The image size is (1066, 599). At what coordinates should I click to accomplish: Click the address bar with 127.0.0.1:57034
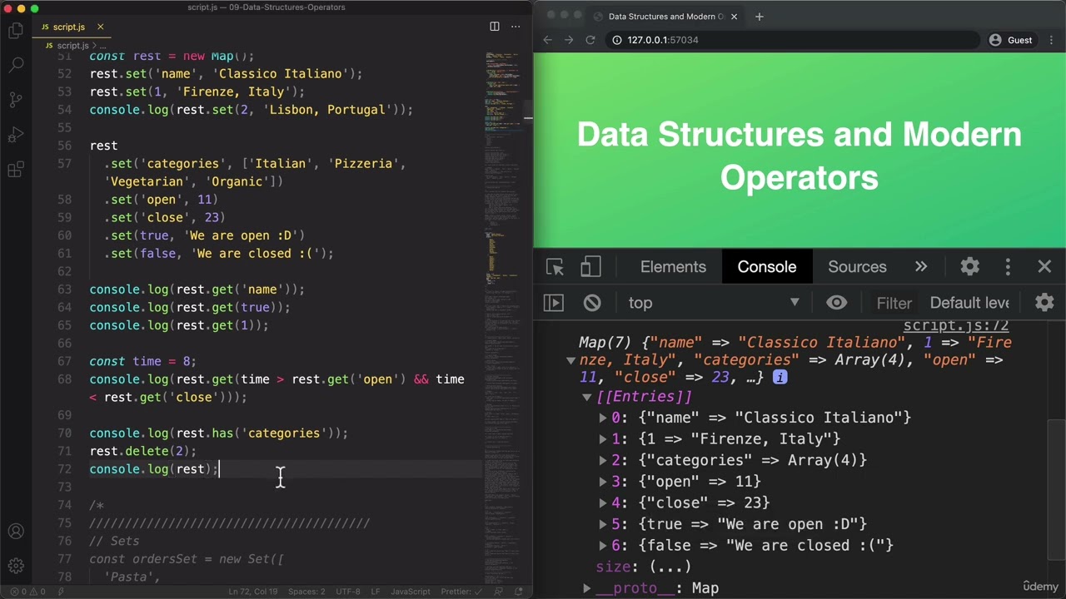click(791, 40)
